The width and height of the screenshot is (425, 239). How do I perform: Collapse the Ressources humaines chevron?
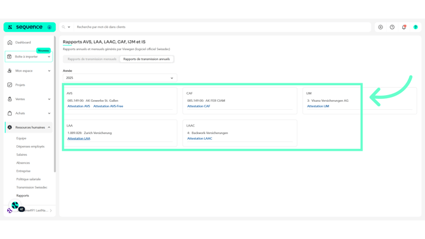(x=49, y=127)
